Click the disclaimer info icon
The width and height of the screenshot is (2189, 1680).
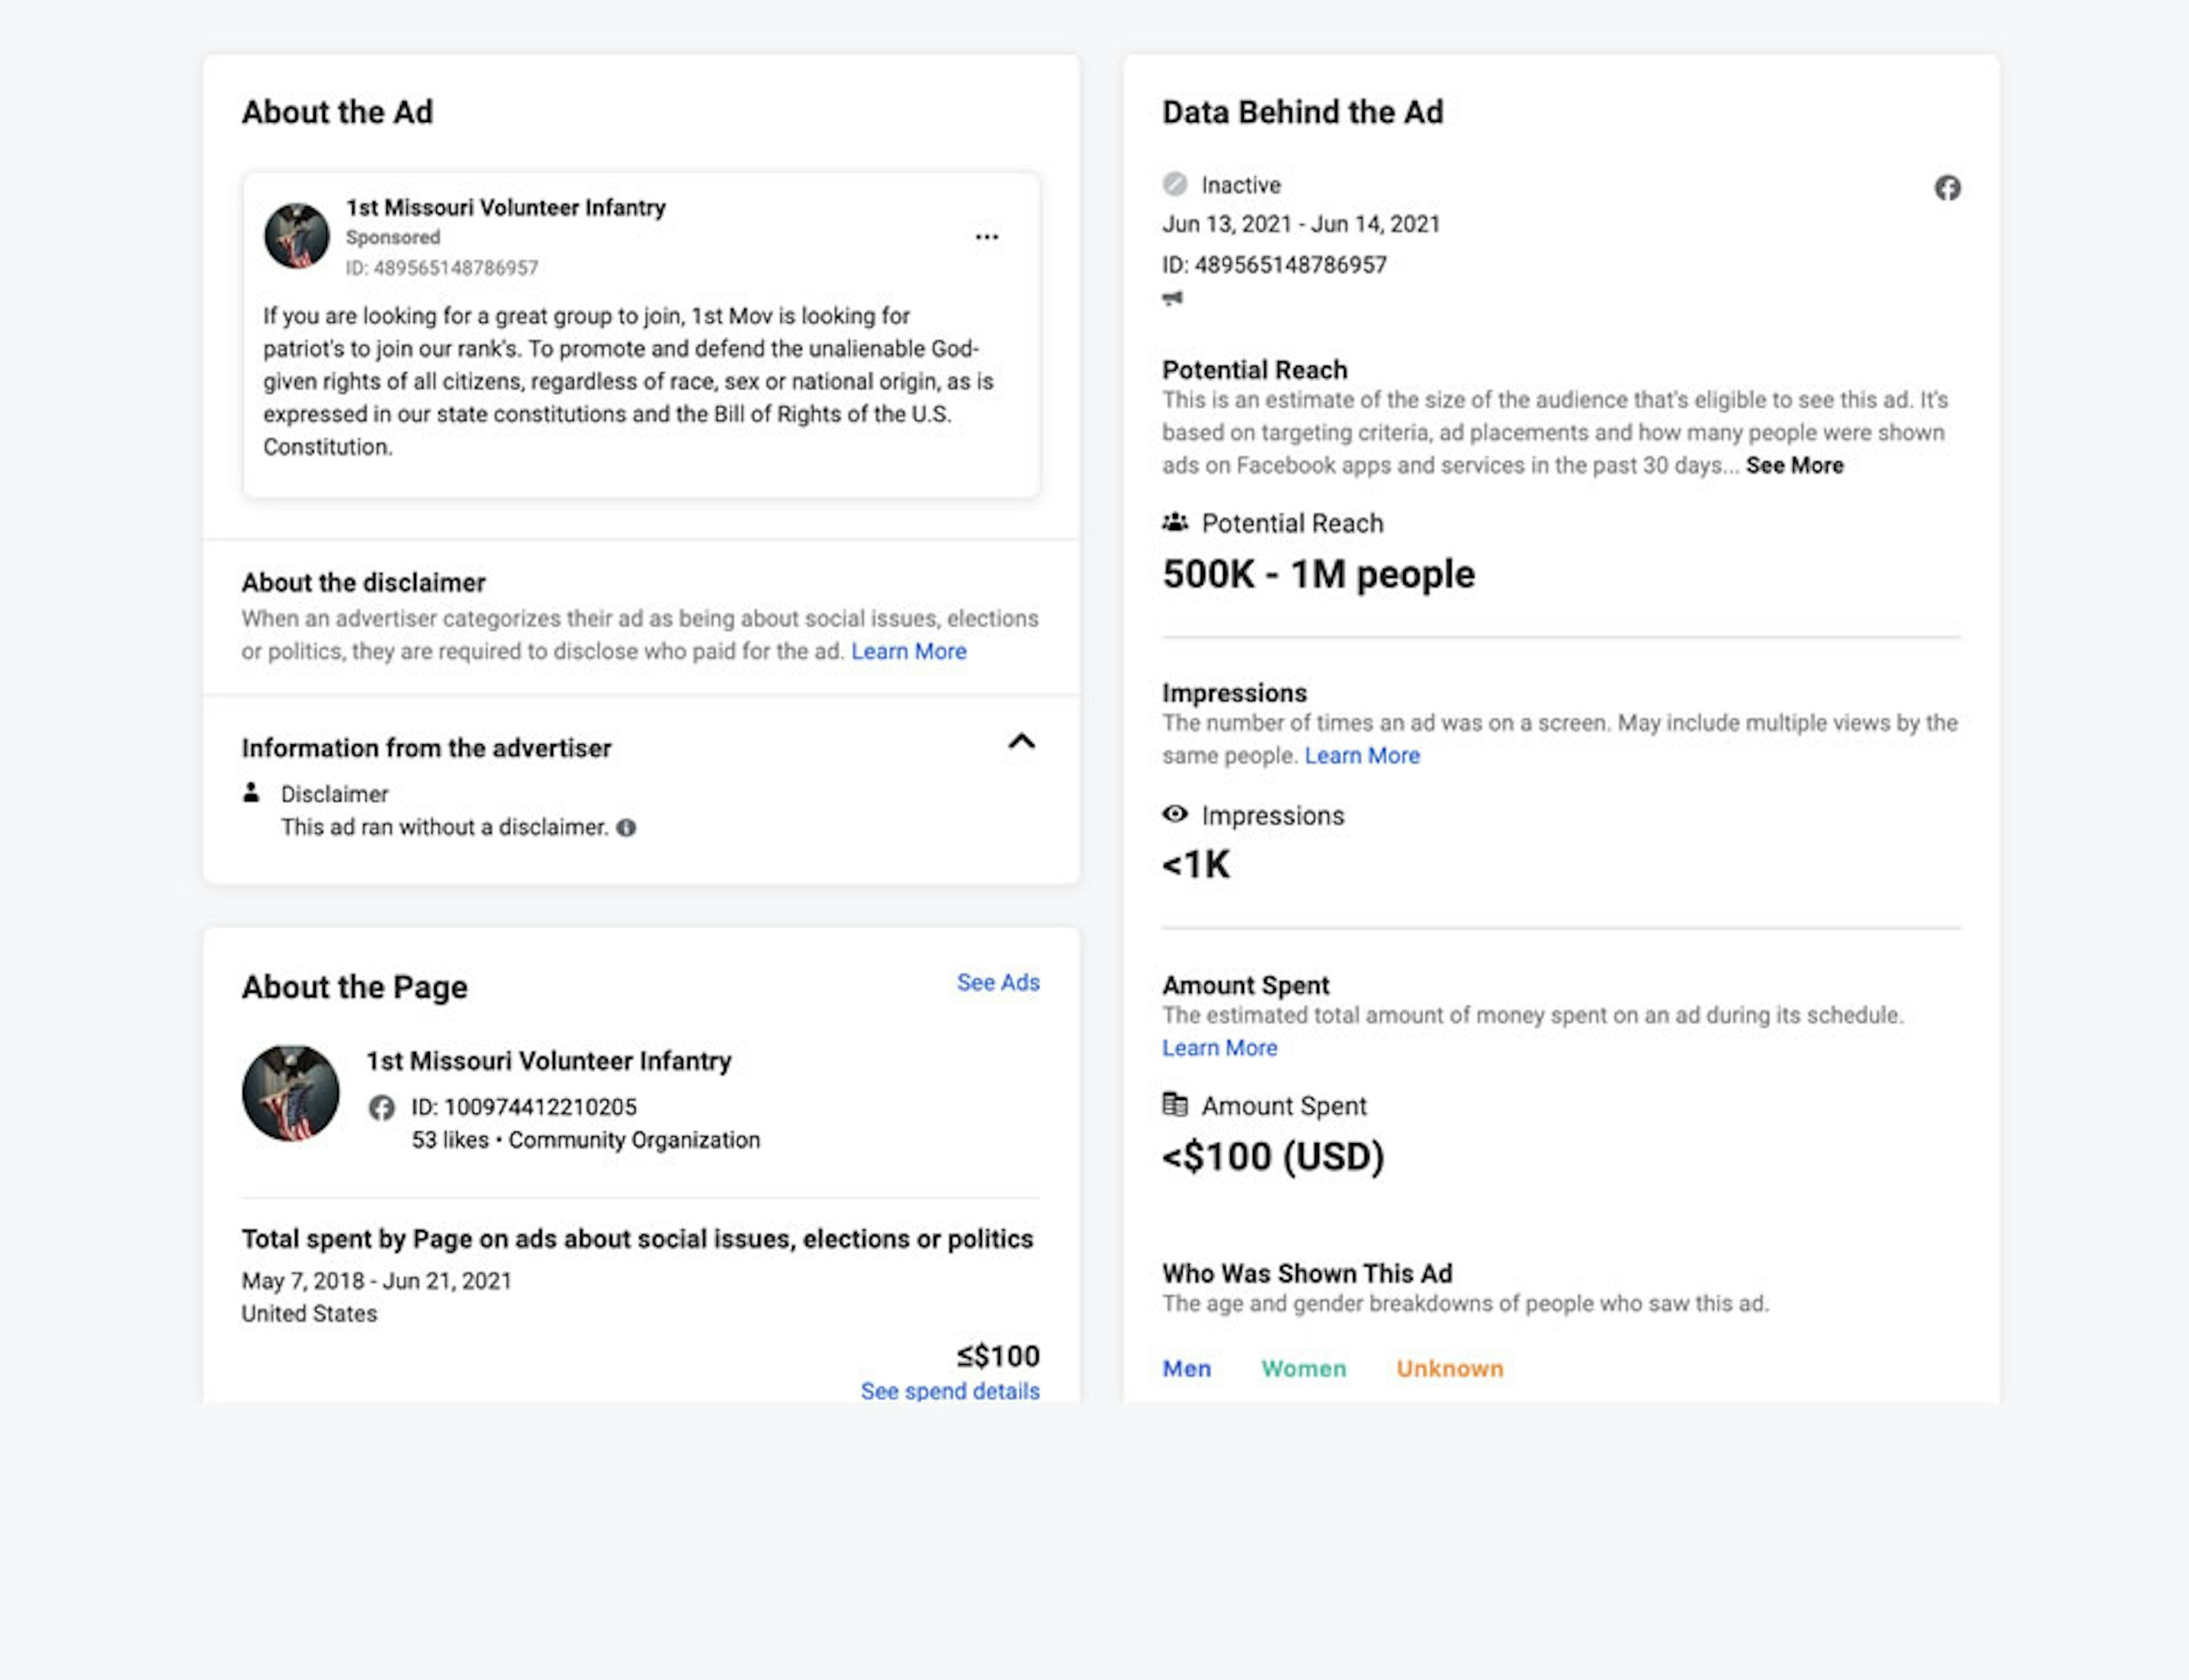pyautogui.click(x=626, y=828)
